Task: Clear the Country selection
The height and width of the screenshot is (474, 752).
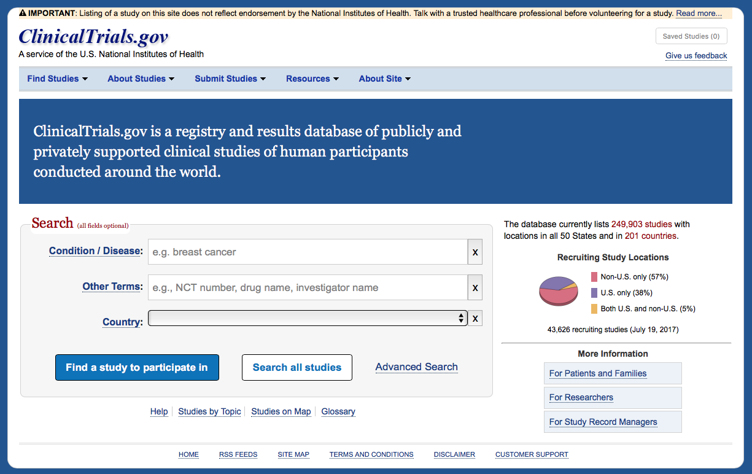Action: (x=475, y=319)
